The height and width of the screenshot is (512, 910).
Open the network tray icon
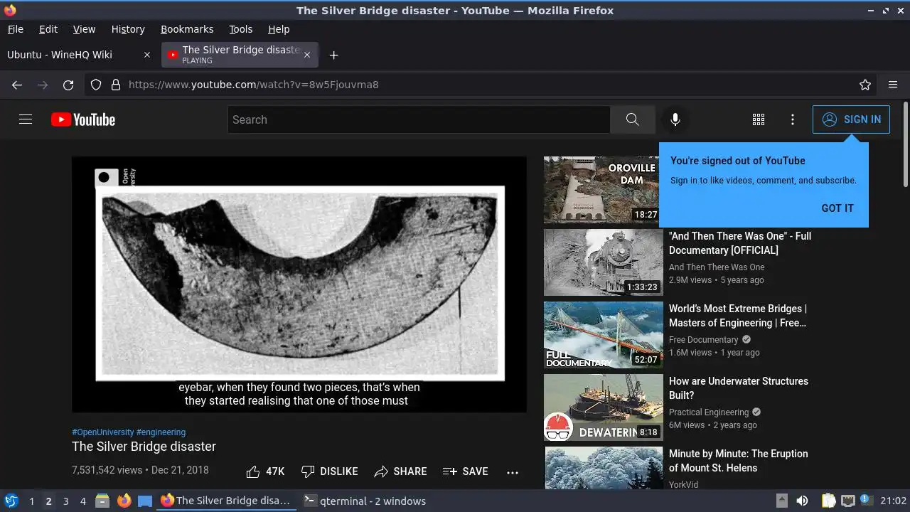click(x=847, y=501)
